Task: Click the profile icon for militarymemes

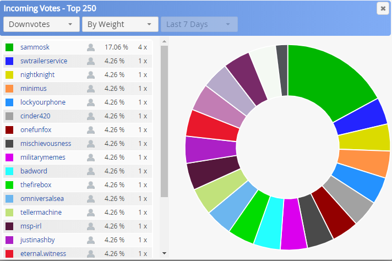Action: (91, 157)
